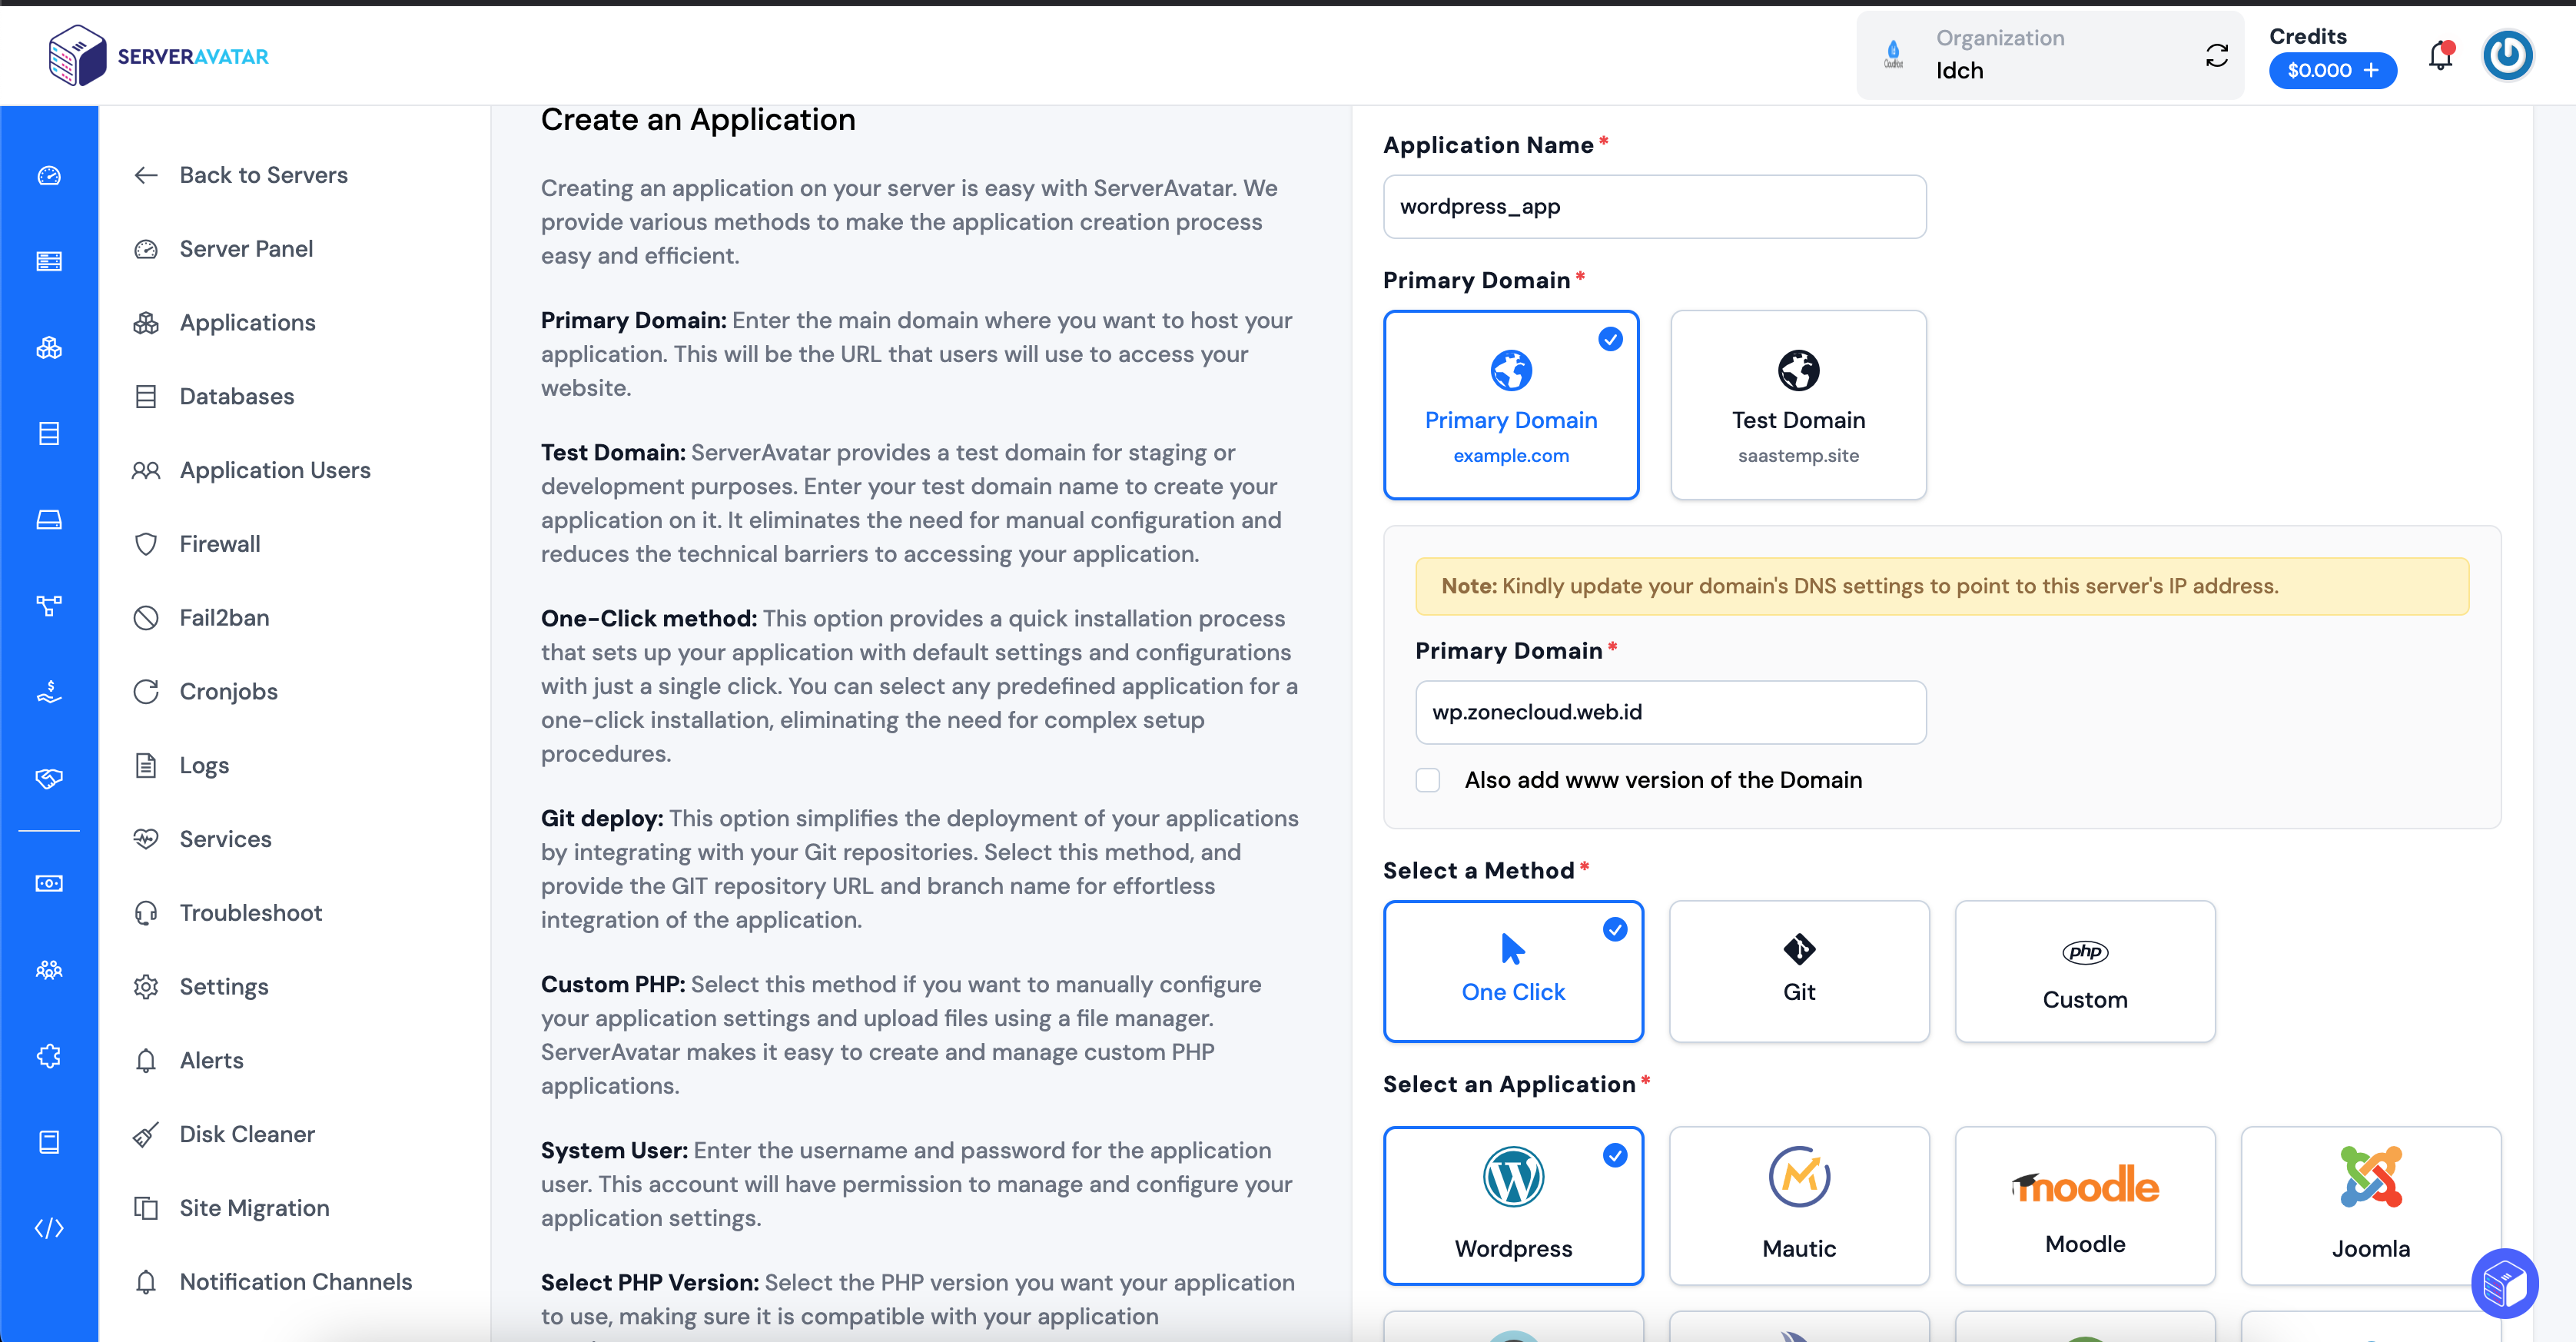Click the Mautic logo icon
Viewport: 2576px width, 1342px height.
coord(1799,1177)
